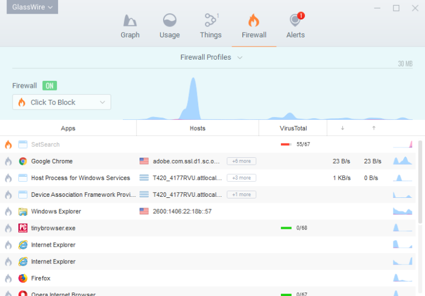Select the tinybrowser.exe app name
425x296 pixels.
[53, 228]
